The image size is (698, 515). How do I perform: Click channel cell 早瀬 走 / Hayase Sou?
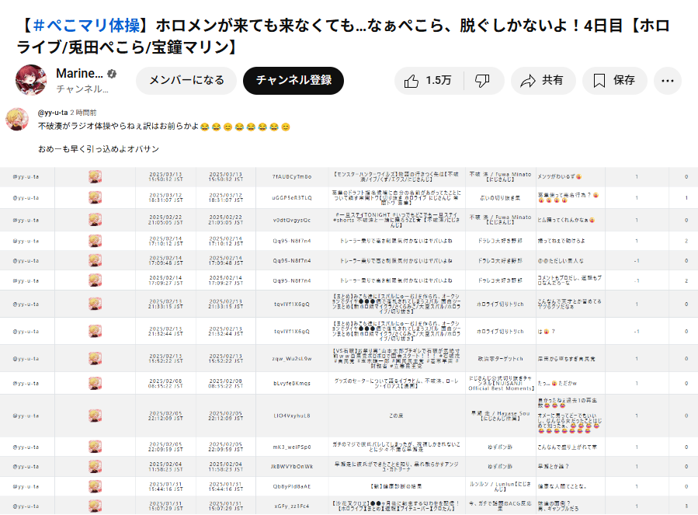coord(500,416)
